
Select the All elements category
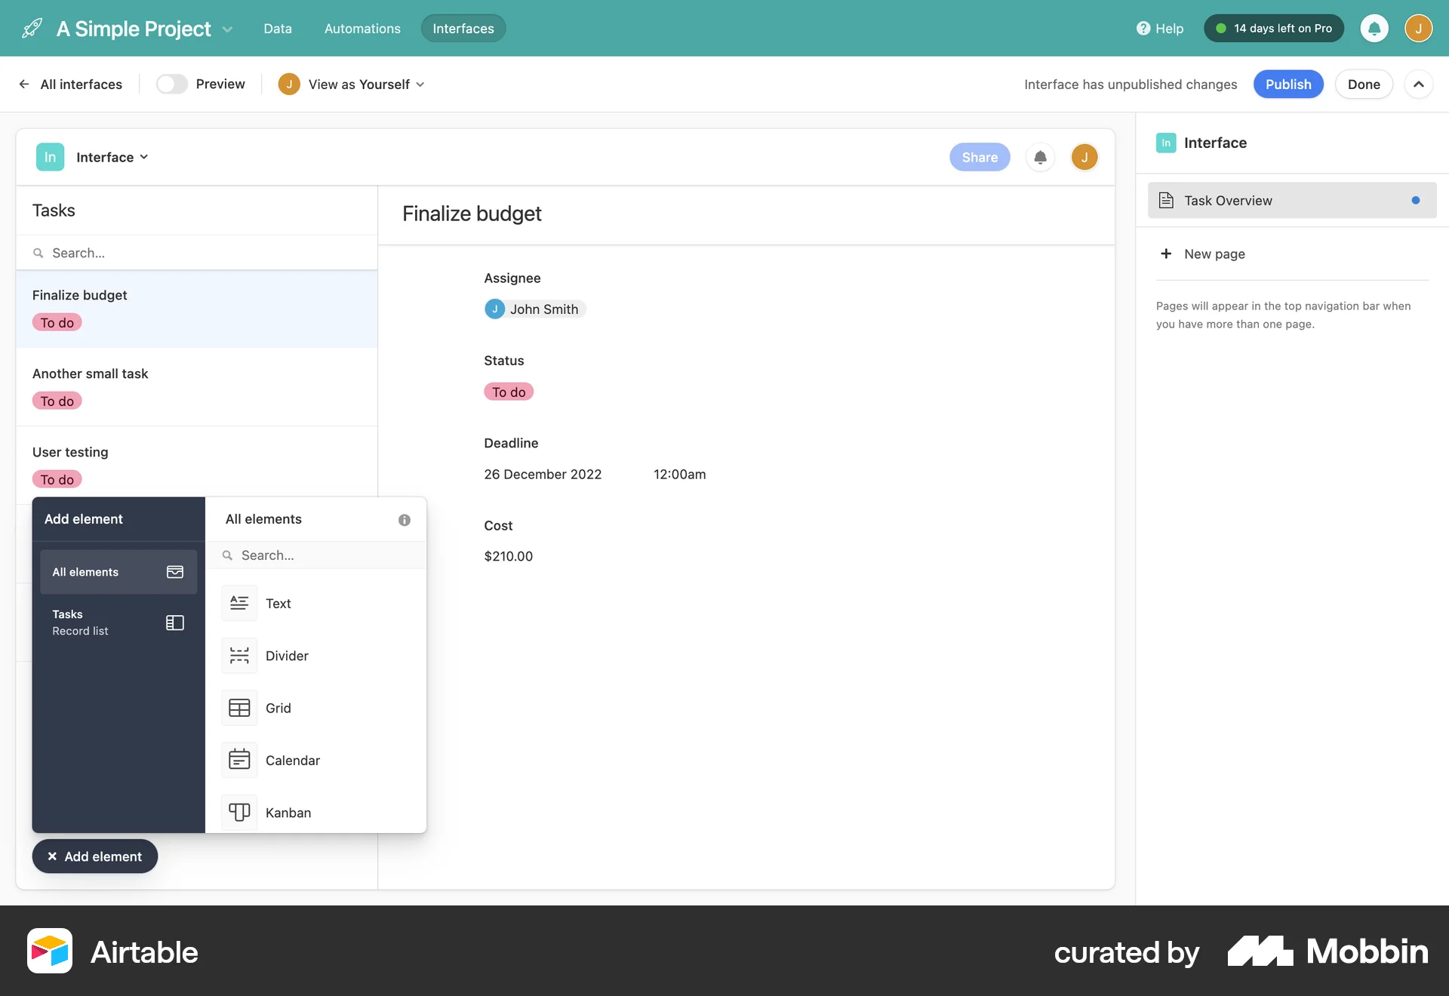coord(118,572)
